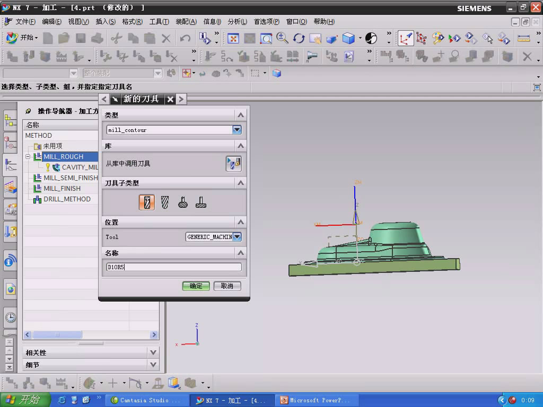Click the 取消 button in the dialog

click(227, 286)
